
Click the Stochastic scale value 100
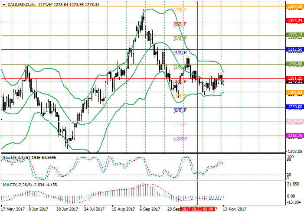tap(290, 156)
